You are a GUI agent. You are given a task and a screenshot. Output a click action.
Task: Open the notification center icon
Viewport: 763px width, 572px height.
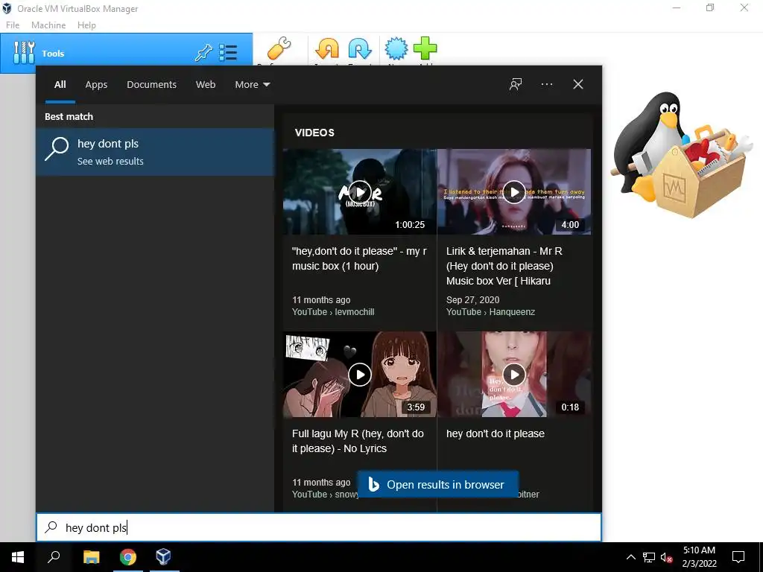(738, 557)
